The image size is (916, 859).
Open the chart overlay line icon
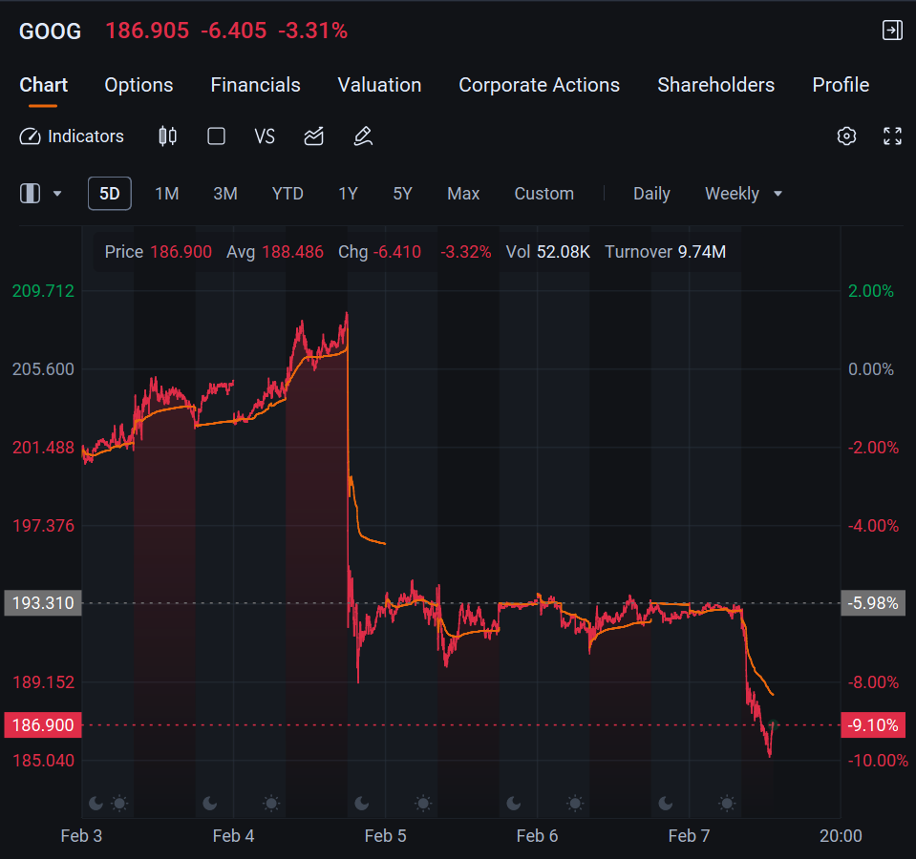313,136
